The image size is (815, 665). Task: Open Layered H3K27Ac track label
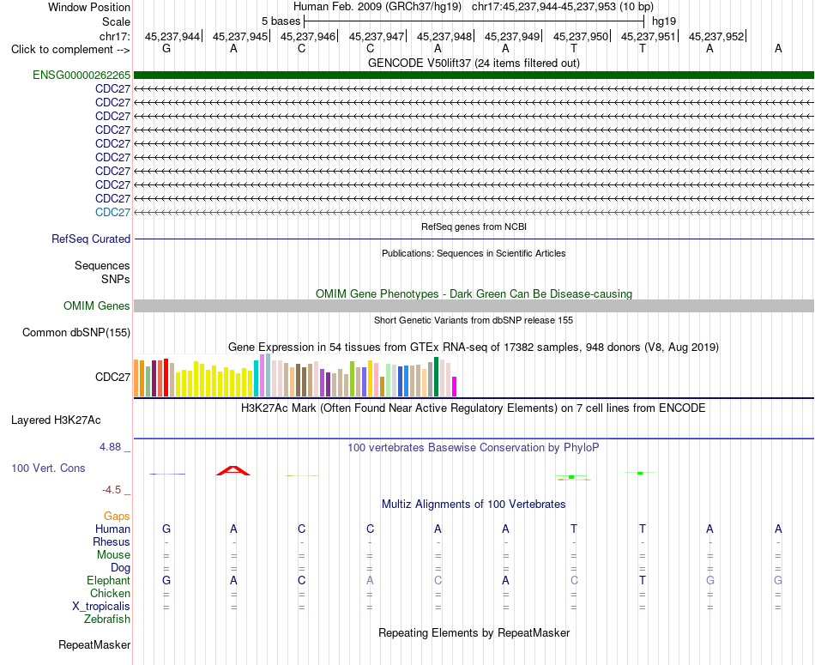click(56, 420)
